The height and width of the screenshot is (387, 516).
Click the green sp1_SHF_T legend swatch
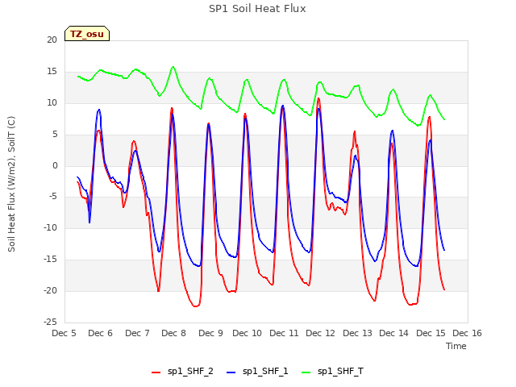[306, 372]
